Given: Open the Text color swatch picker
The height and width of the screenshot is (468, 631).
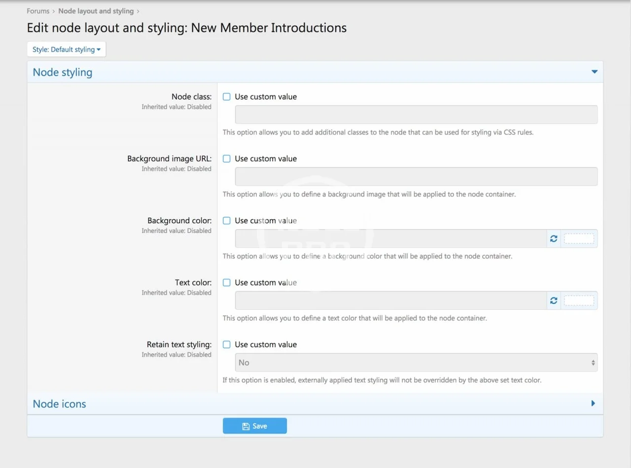Looking at the screenshot, I should pos(579,301).
